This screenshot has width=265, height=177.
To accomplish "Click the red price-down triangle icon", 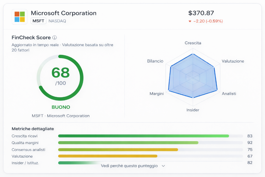I will click(190, 21).
